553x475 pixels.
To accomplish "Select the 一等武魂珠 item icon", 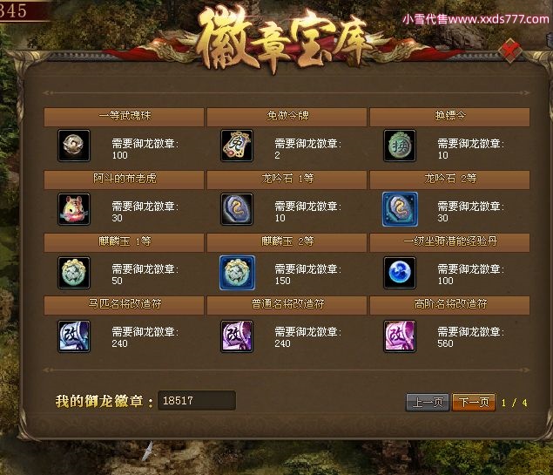I will [74, 146].
